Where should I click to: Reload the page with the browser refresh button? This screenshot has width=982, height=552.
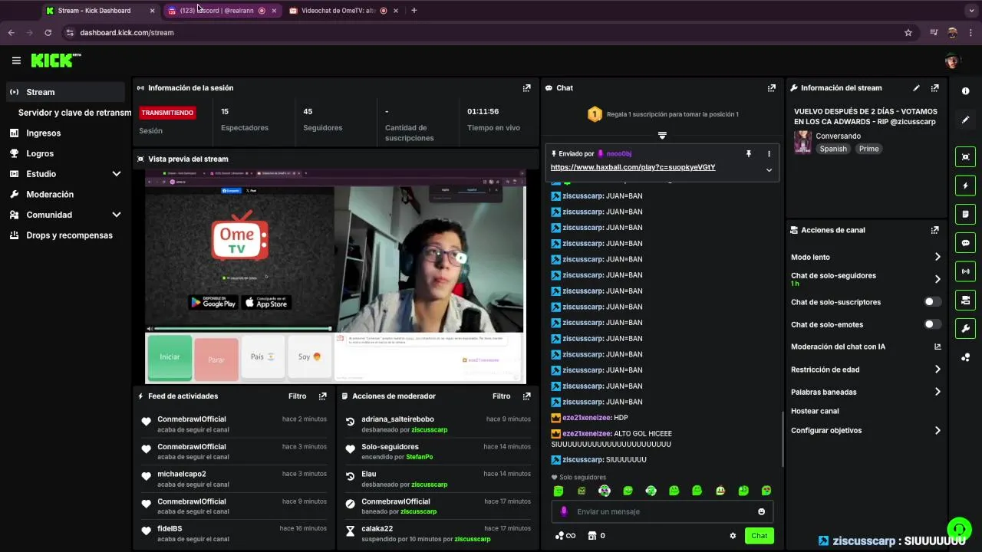tap(48, 33)
